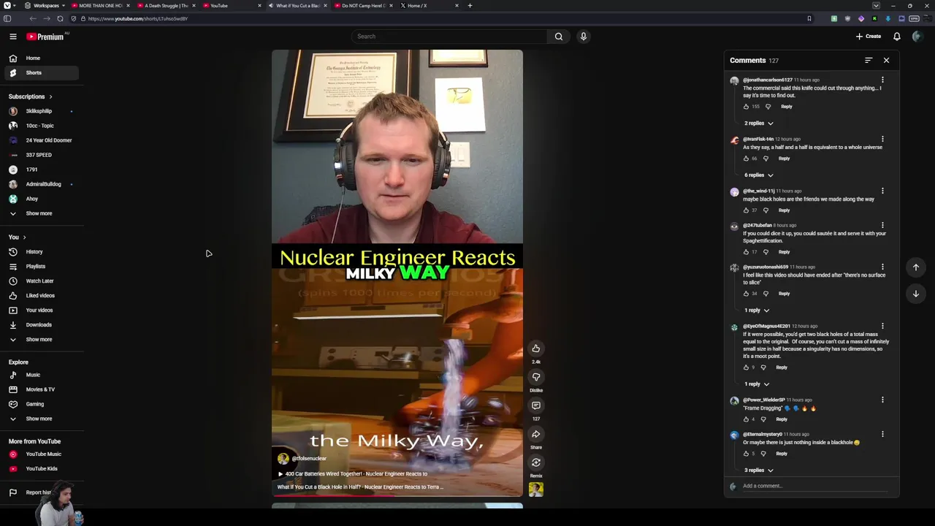Dislike the IvanFisk-t4n comment
The width and height of the screenshot is (935, 526).
(766, 159)
